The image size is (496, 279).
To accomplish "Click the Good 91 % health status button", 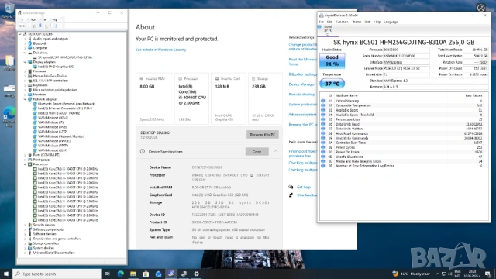I will tap(332, 60).
